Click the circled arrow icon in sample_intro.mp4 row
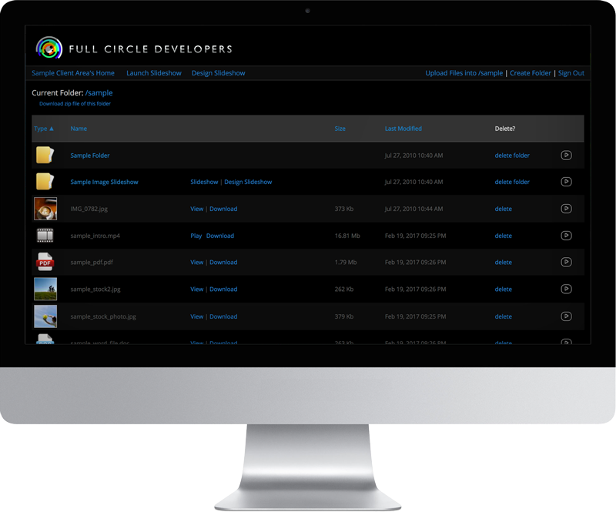 point(566,236)
